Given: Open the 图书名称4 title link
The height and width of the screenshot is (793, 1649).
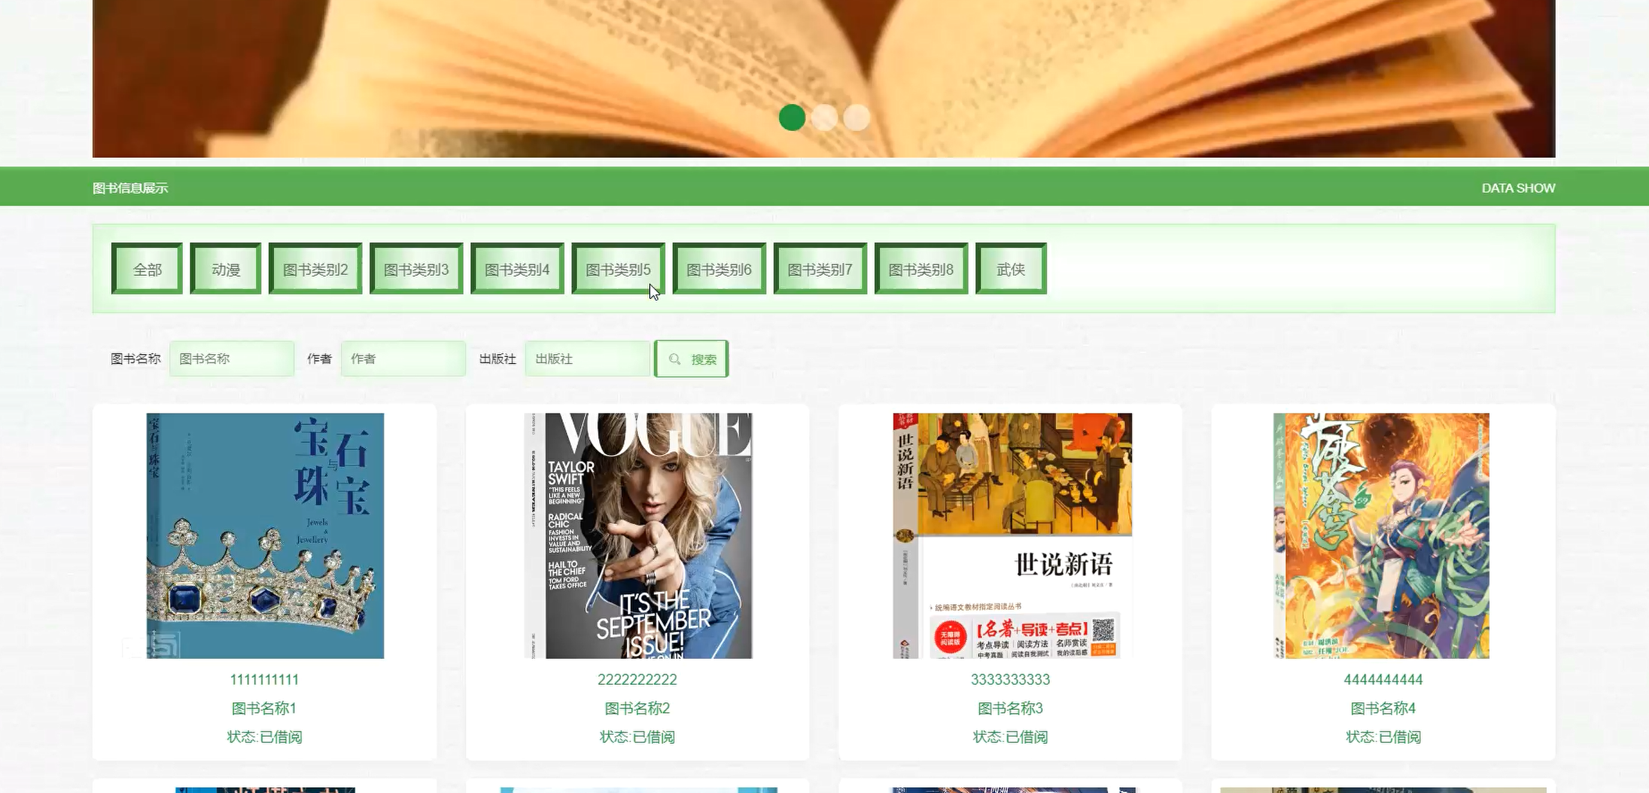Looking at the screenshot, I should point(1383,709).
